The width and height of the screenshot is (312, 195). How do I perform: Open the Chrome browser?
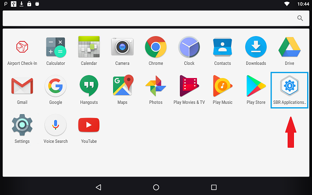156,47
